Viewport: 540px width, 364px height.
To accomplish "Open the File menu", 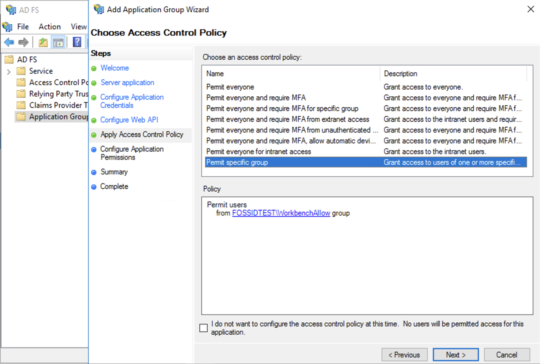I will 23,27.
